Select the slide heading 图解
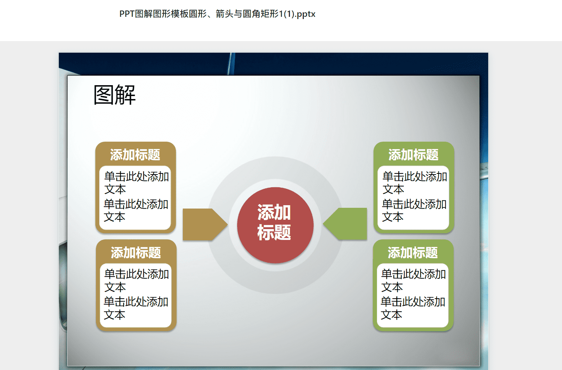Viewport: 562px width, 370px height. tap(115, 95)
